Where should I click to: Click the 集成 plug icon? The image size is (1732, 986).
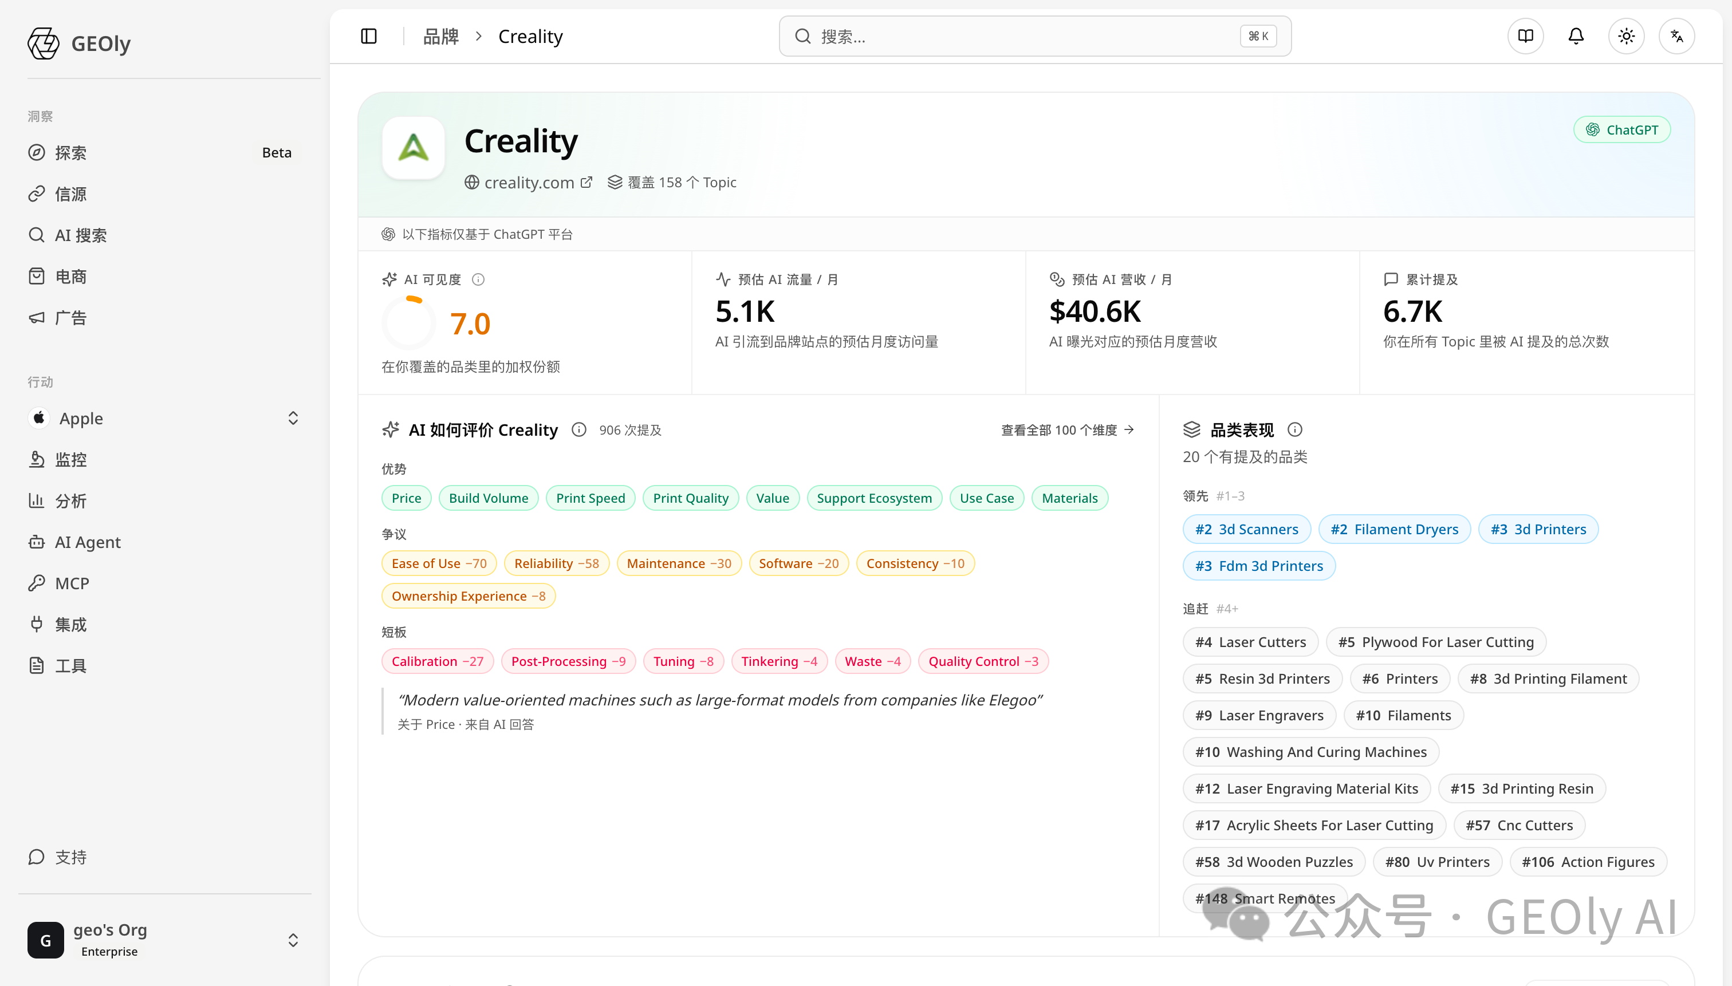[37, 624]
